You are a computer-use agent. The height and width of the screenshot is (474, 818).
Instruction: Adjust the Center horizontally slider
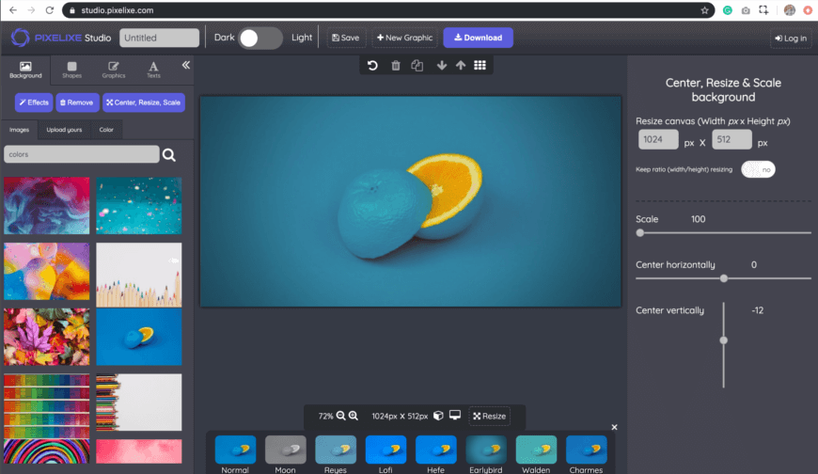723,278
